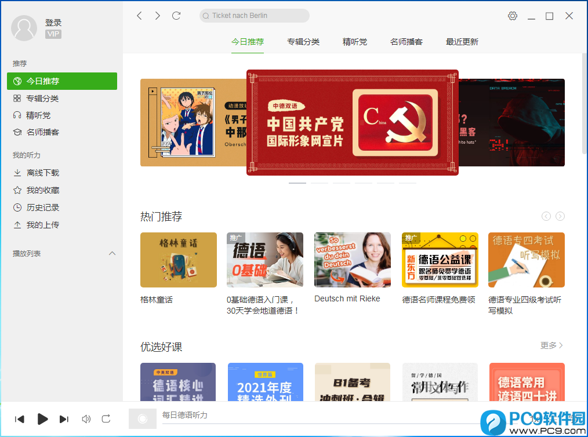Viewport: 588px width, 437px height.
Task: Open the 德语公益课 cover
Action: pyautogui.click(x=440, y=260)
